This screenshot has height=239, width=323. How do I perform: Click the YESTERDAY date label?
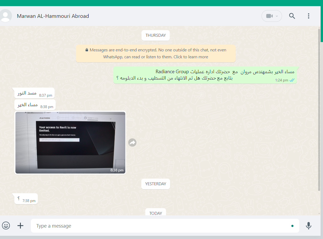pyautogui.click(x=156, y=184)
